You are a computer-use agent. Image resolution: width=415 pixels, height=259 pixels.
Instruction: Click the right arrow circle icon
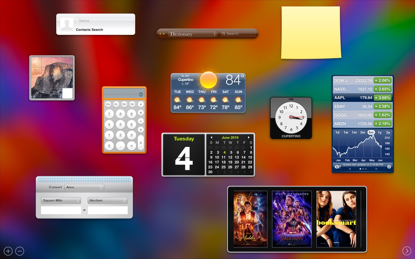click(407, 251)
